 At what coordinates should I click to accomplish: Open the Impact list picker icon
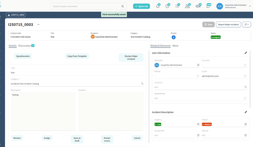point(245,124)
